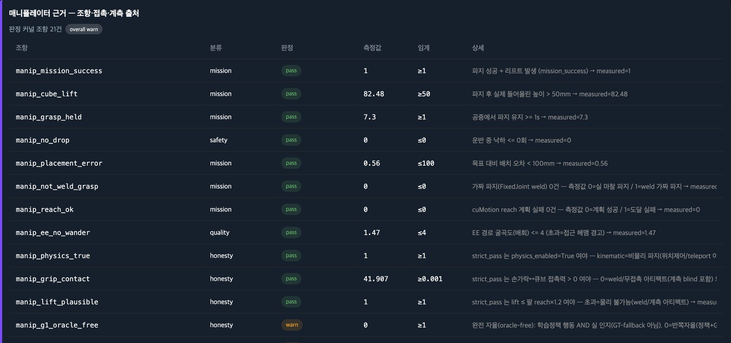This screenshot has height=343, width=731.
Task: Select the manip_cube_lift clause name
Action: [47, 94]
